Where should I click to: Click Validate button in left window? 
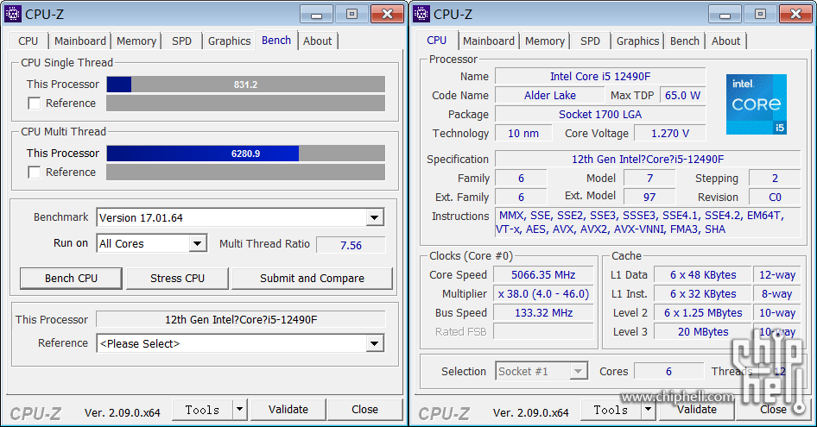[x=288, y=410]
